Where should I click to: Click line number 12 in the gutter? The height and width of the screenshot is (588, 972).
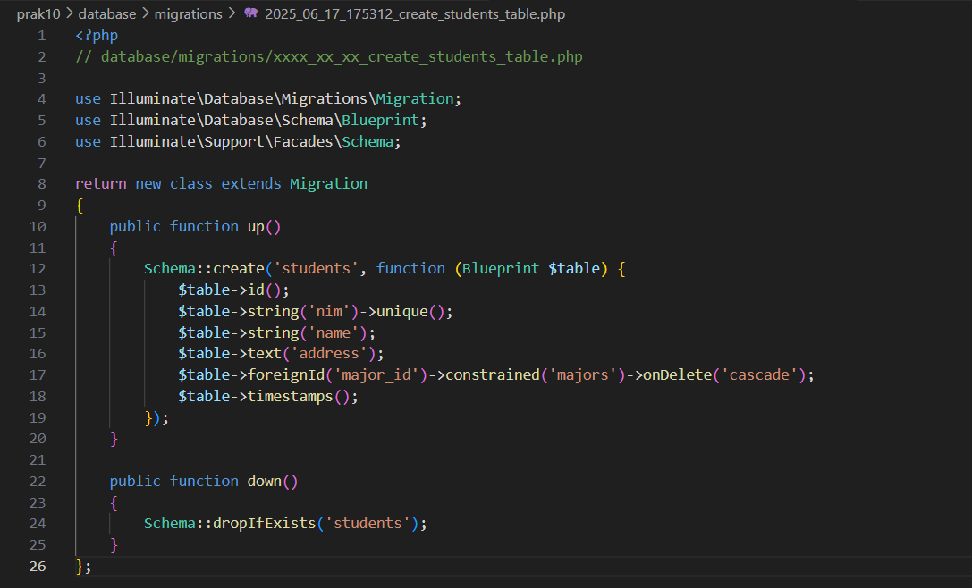coord(37,269)
